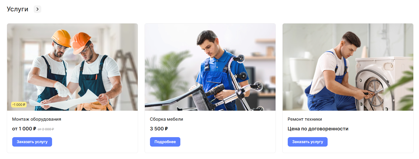
Task: Click the Монтаж оборудования photo with two workers
Action: (72, 67)
